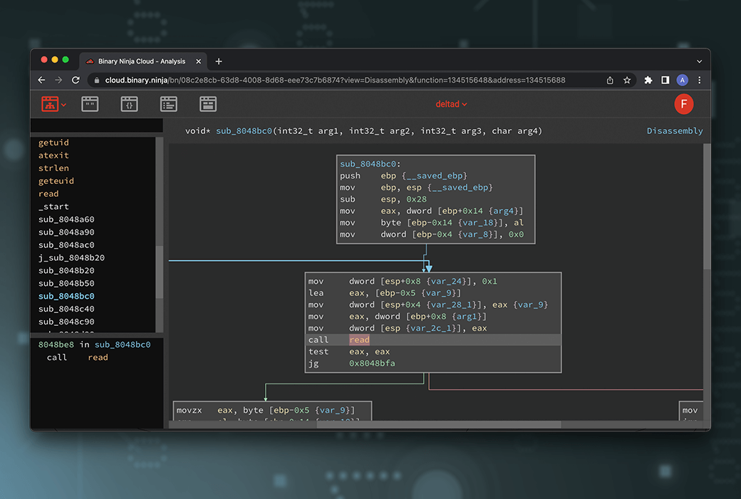
Task: Click the browser address bar URL
Action: click(x=335, y=81)
